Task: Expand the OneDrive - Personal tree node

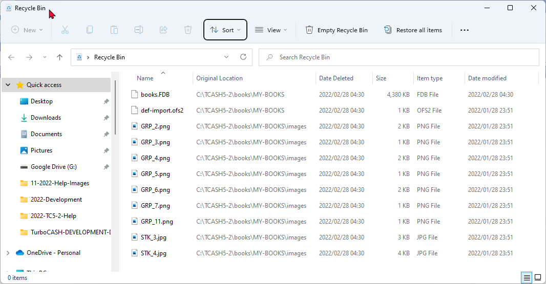Action: click(8, 253)
